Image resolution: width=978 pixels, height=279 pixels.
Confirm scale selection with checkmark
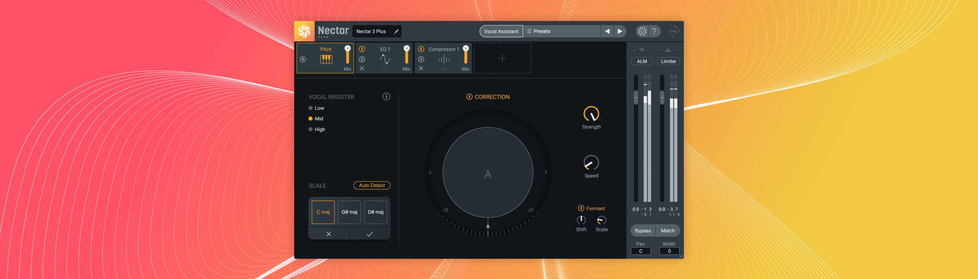[x=370, y=234]
